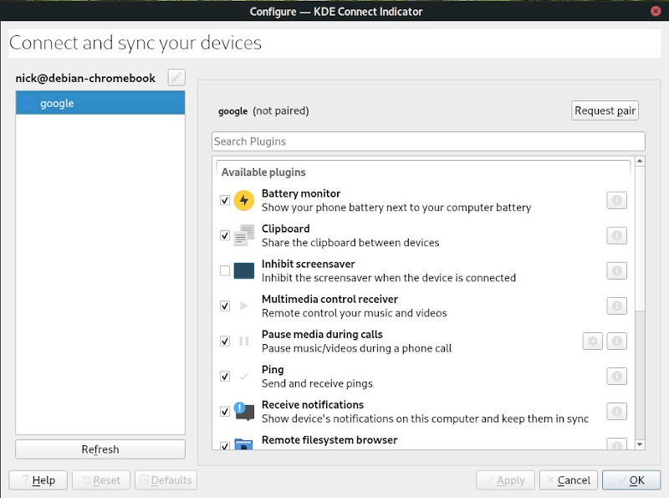Click inside the Search Plugins field
The width and height of the screenshot is (669, 498).
pyautogui.click(x=426, y=141)
